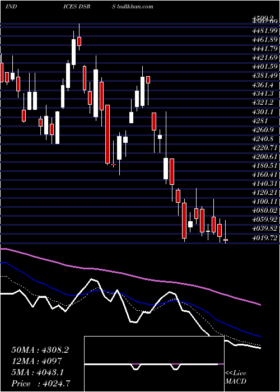Click the 50MA : 4308.2 readout
280x392 pixels.
[x=40, y=350]
